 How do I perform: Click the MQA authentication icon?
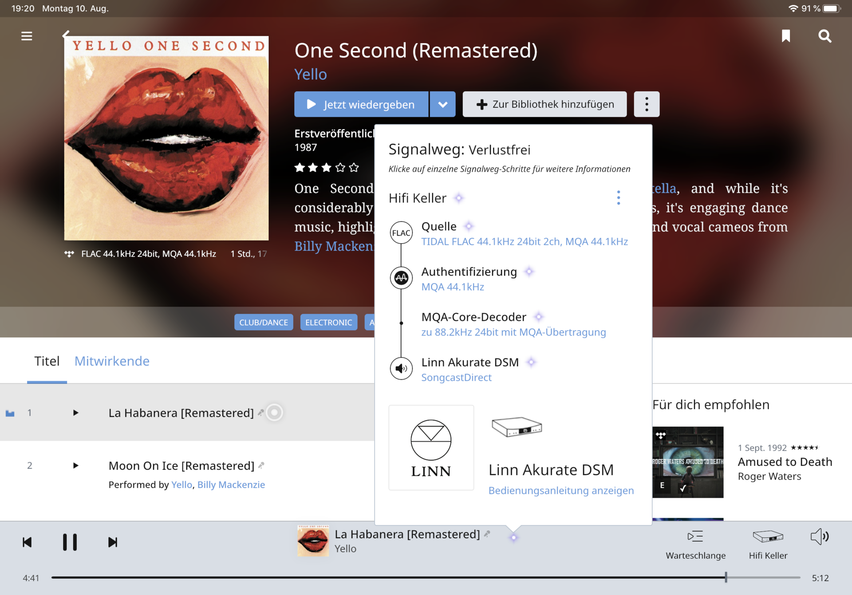coord(401,278)
